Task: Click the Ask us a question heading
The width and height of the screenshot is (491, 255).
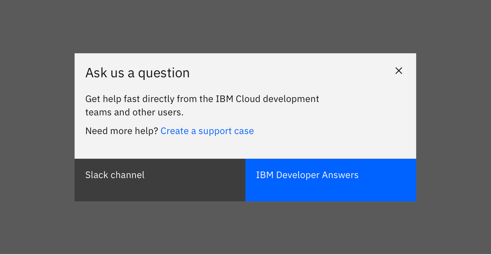Action: coord(137,73)
